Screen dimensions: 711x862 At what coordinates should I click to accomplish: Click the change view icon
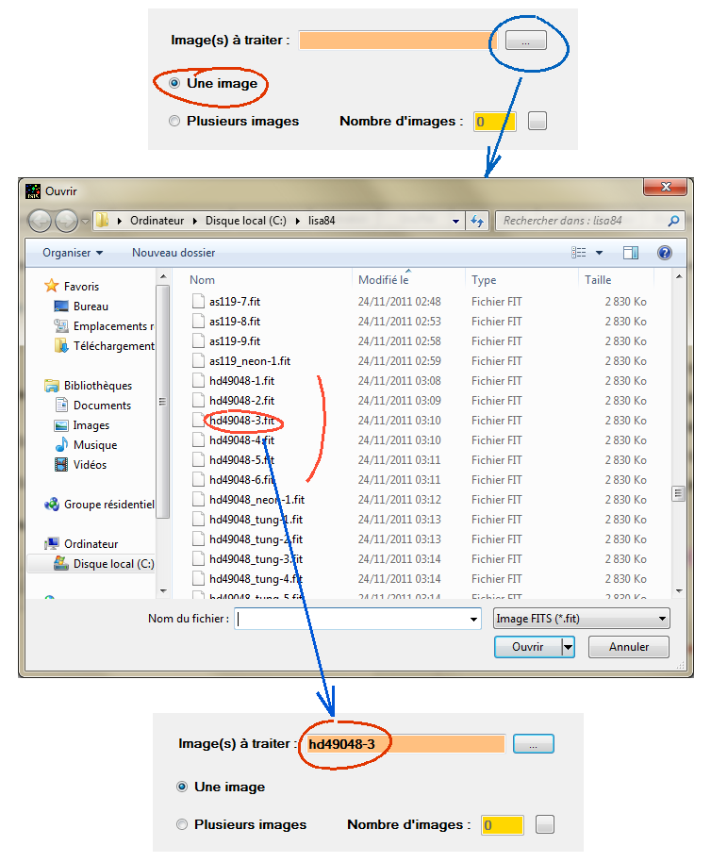click(x=580, y=253)
